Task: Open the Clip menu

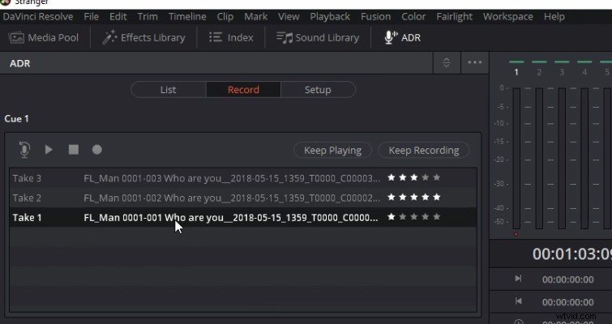Action: (x=225, y=17)
